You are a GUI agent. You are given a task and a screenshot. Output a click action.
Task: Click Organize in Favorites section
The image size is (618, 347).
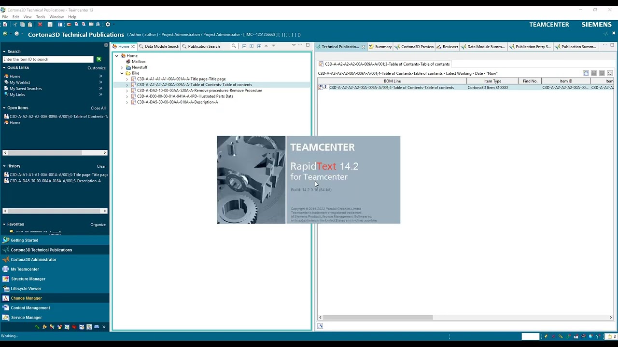98,225
